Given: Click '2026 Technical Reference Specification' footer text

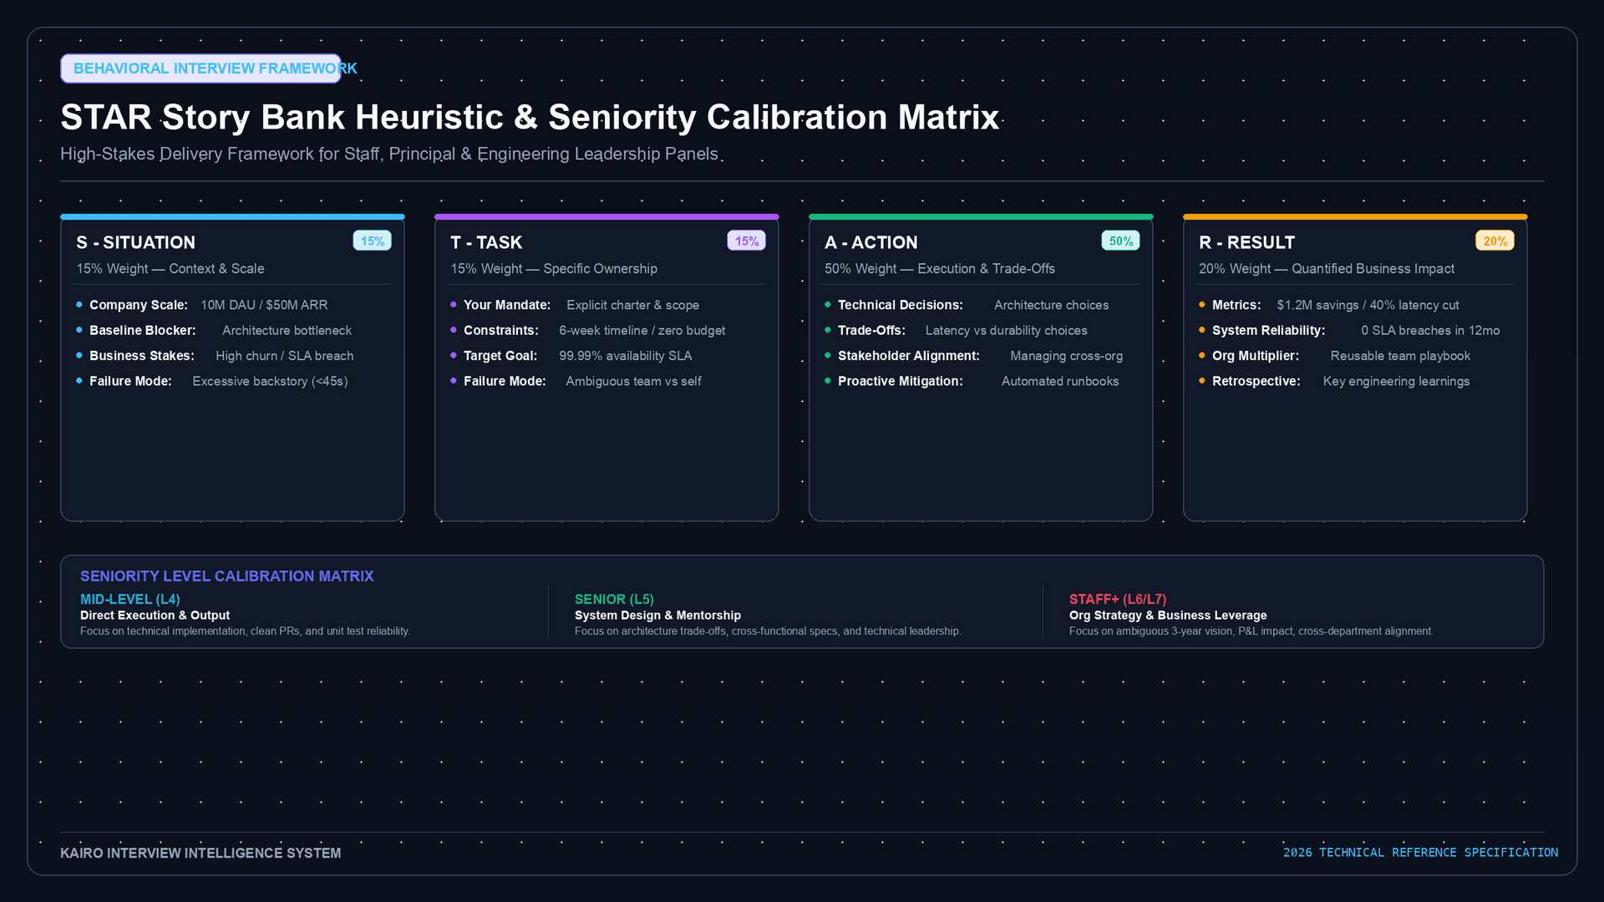Looking at the screenshot, I should coord(1420,853).
